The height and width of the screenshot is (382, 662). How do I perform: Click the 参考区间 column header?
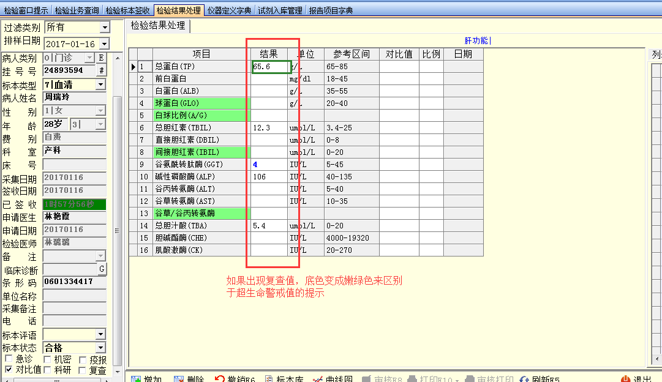click(x=352, y=54)
